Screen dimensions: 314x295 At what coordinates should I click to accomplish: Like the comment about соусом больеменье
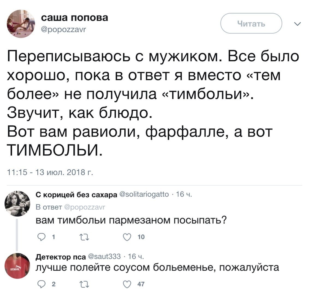point(127,284)
